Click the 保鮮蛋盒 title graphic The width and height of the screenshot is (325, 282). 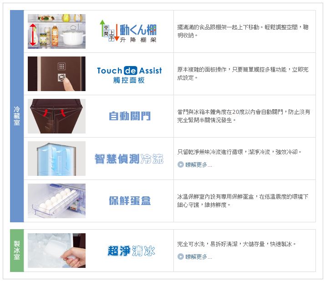pyautogui.click(x=130, y=200)
